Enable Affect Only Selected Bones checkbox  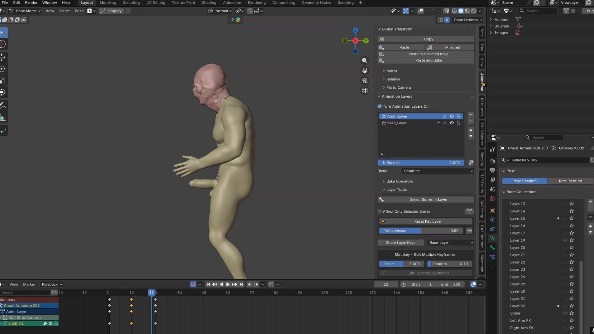(x=380, y=212)
